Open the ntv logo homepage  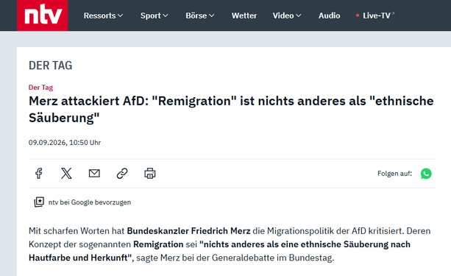(43, 15)
